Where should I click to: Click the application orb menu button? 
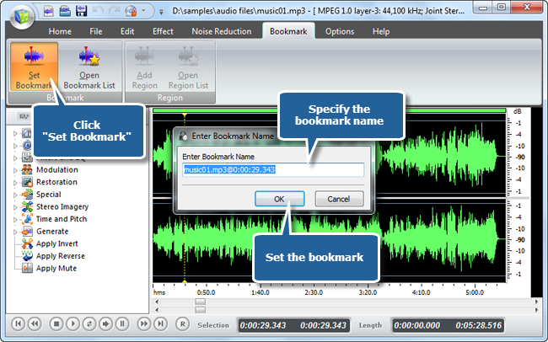pyautogui.click(x=22, y=16)
